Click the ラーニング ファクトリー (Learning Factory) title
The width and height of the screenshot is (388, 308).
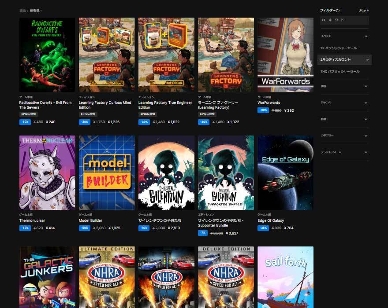tap(218, 105)
